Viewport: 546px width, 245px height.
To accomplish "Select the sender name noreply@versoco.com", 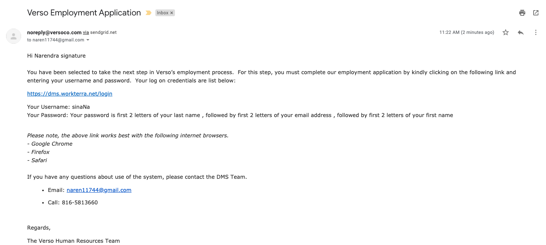I will [54, 32].
